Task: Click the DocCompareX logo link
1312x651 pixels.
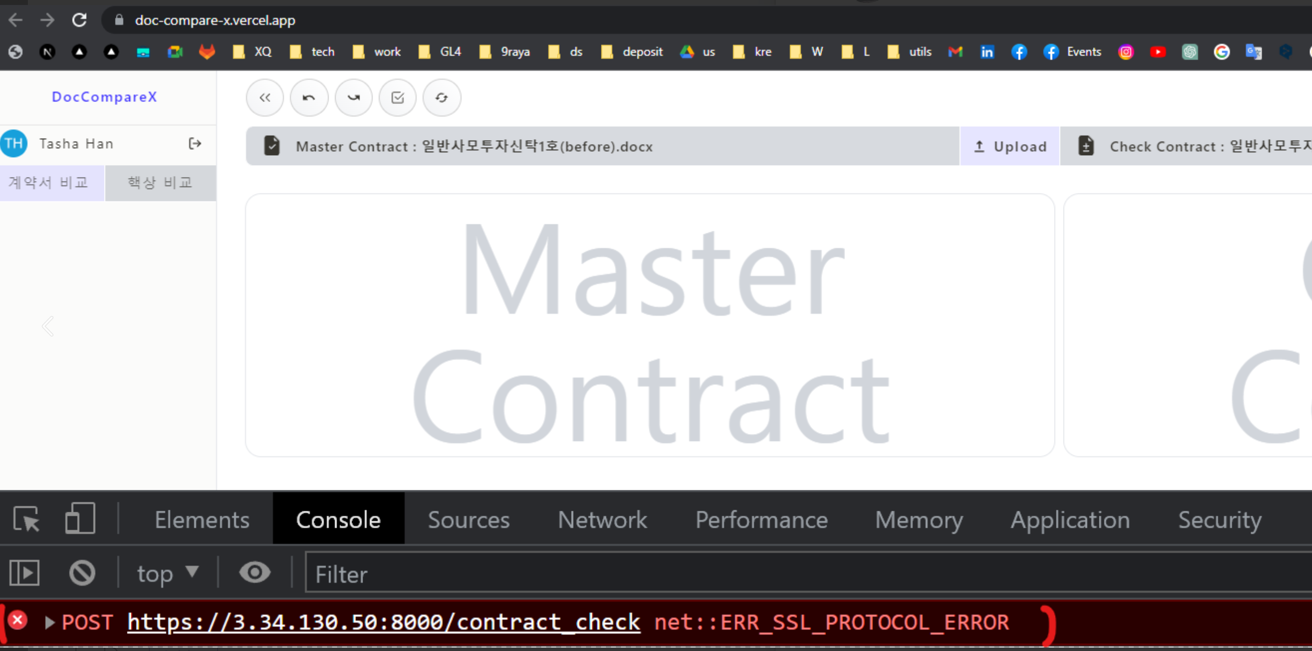Action: tap(105, 96)
